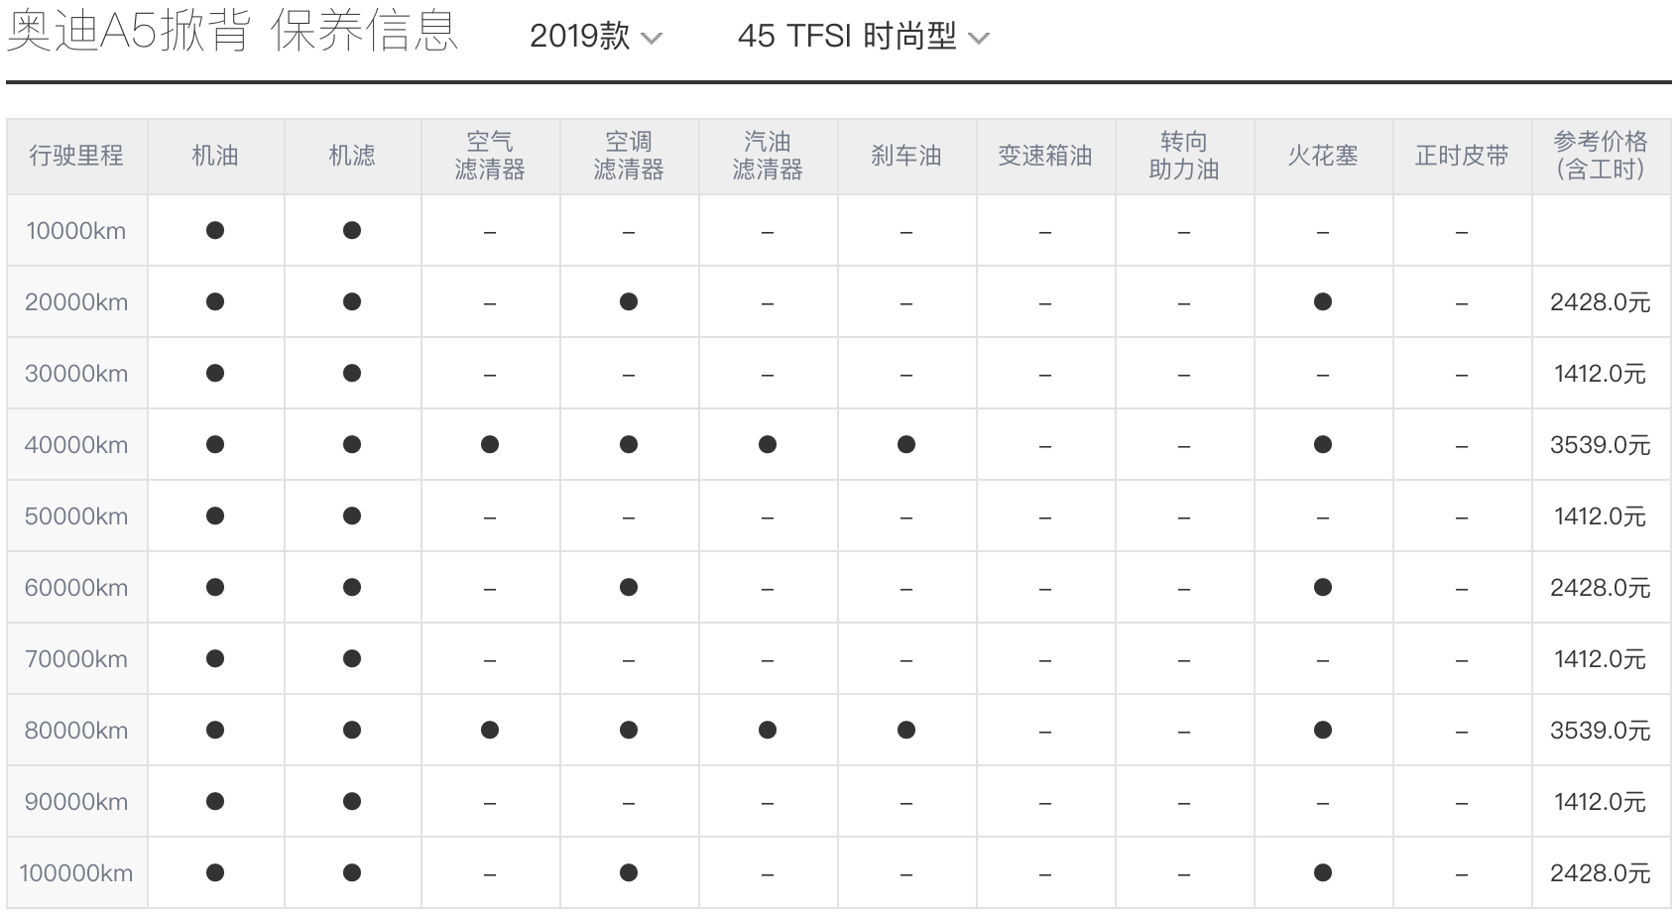Click the 80000km mileage row label
1680x914 pixels.
[76, 731]
